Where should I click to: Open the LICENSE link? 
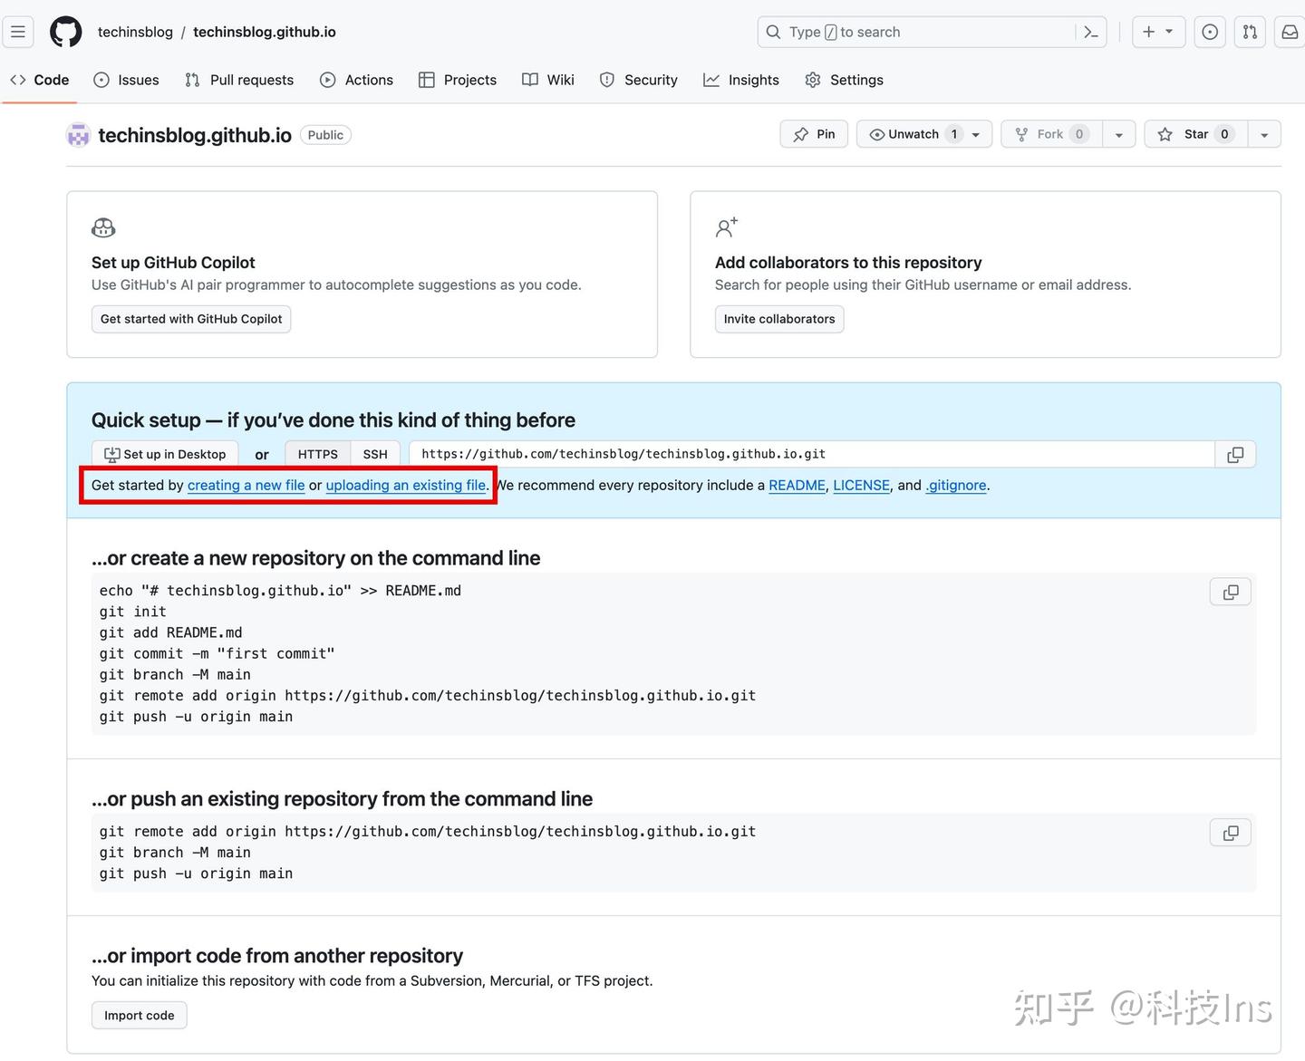click(x=861, y=485)
